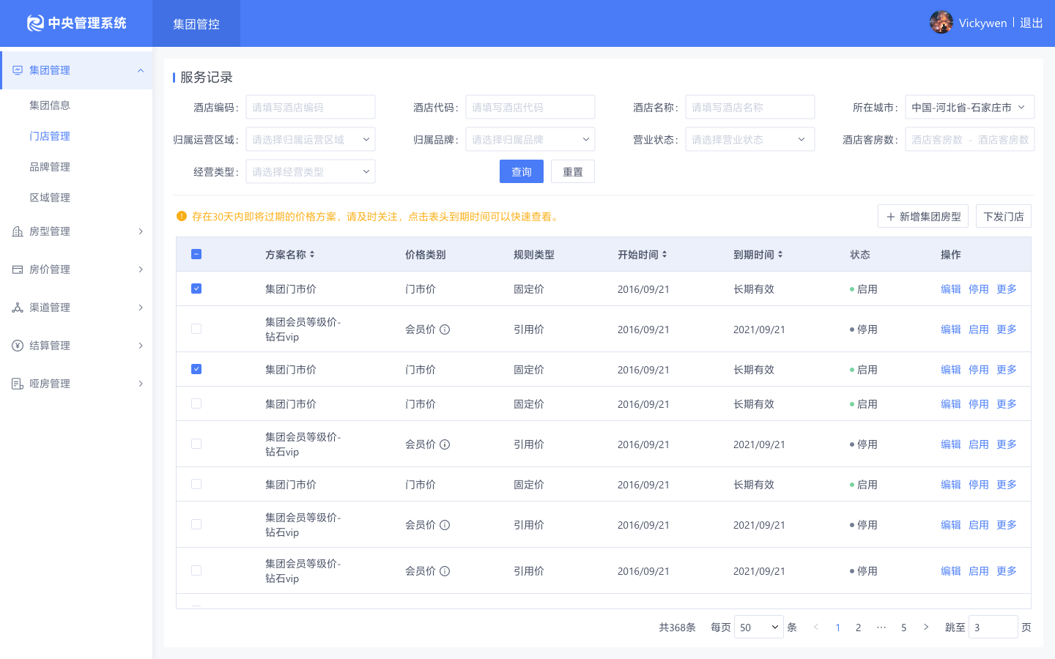Focus the jump-to page number field
This screenshot has width=1055, height=659.
coord(993,627)
